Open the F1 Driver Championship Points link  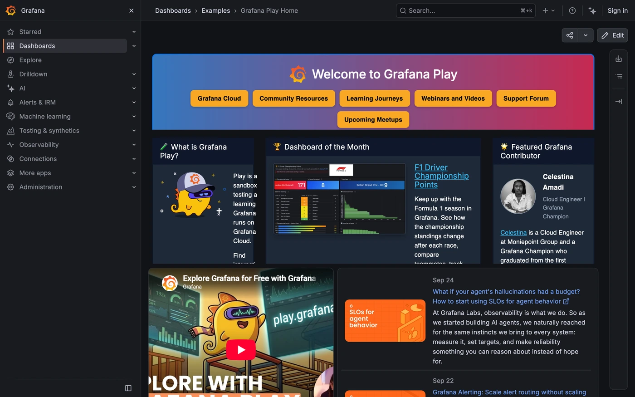tap(441, 176)
